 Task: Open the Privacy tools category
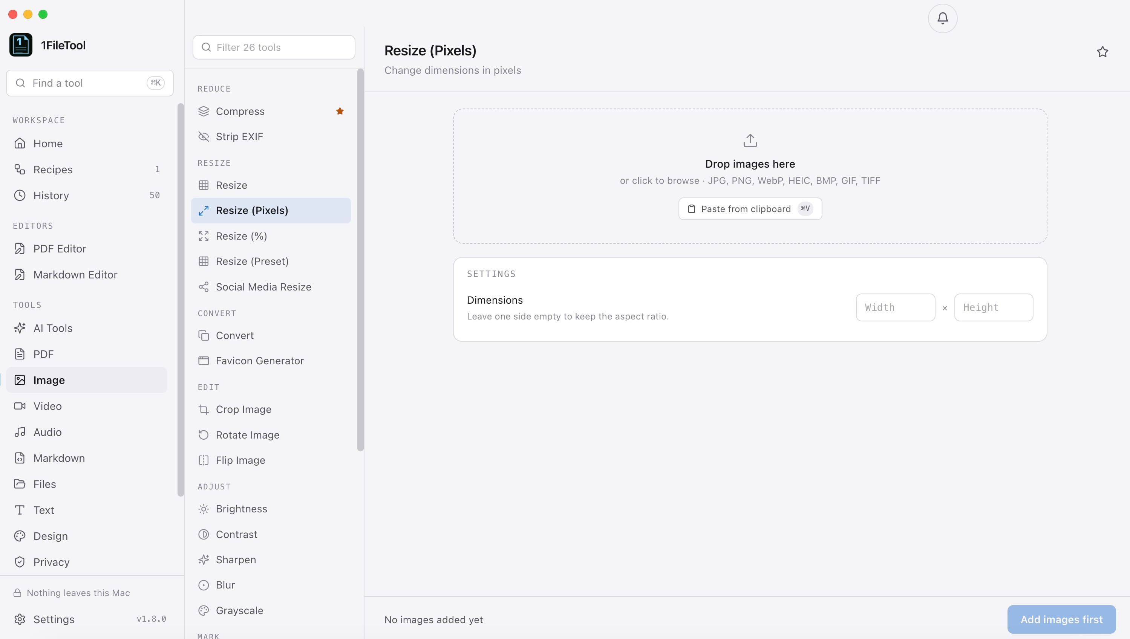pyautogui.click(x=87, y=562)
